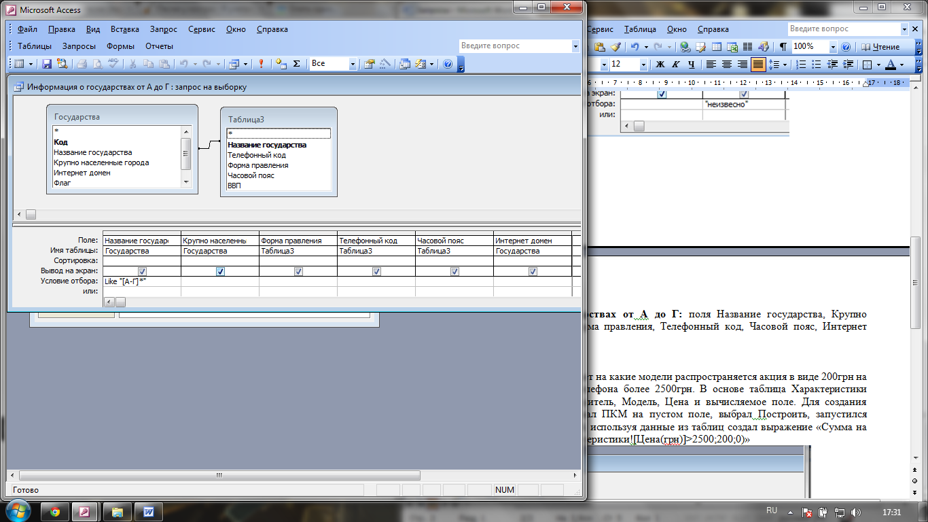Uncheck show box for Интернет домен column
This screenshot has width=928, height=522.
(x=533, y=271)
